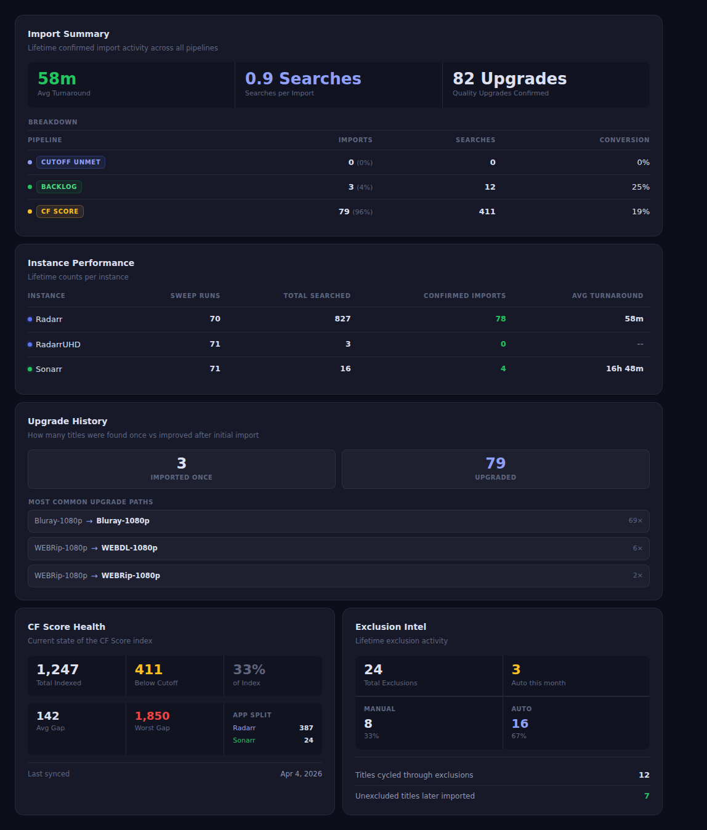
Task: Click the status dot beside Radarr instance
Action: (29, 319)
